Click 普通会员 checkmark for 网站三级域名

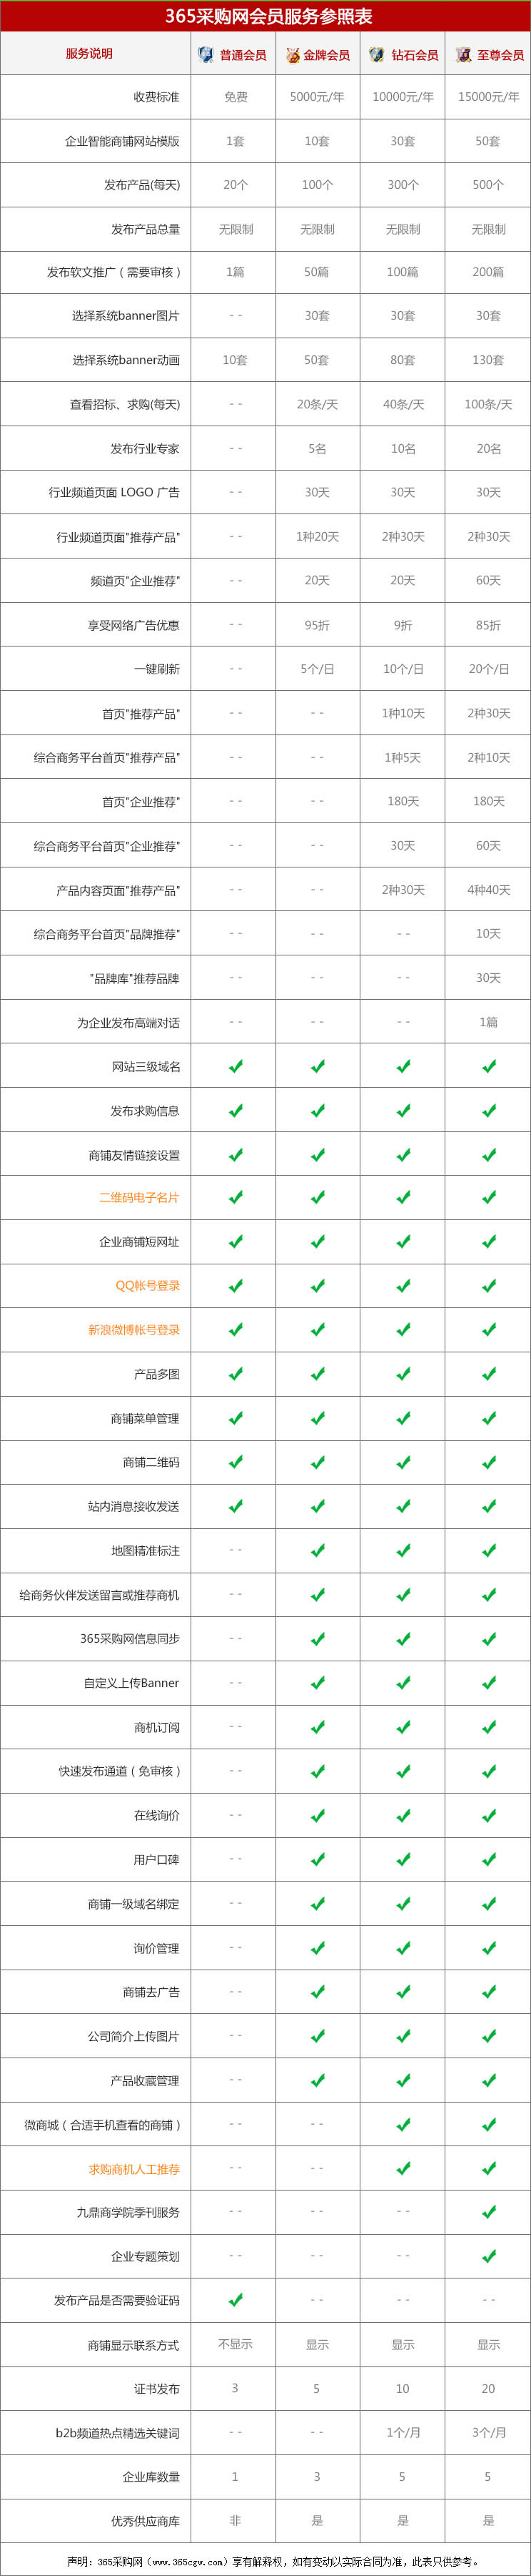coord(236,1066)
